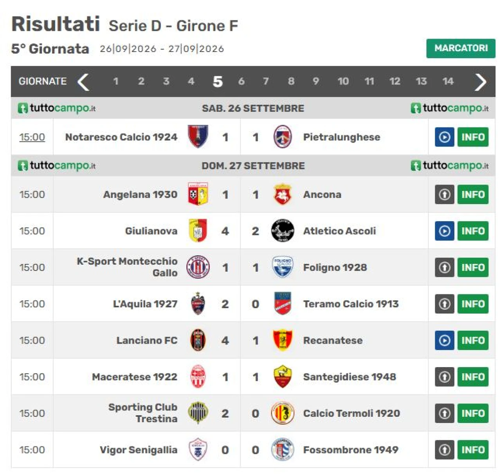Show next giornate with right chevron
This screenshot has width=501, height=475.
[x=480, y=82]
